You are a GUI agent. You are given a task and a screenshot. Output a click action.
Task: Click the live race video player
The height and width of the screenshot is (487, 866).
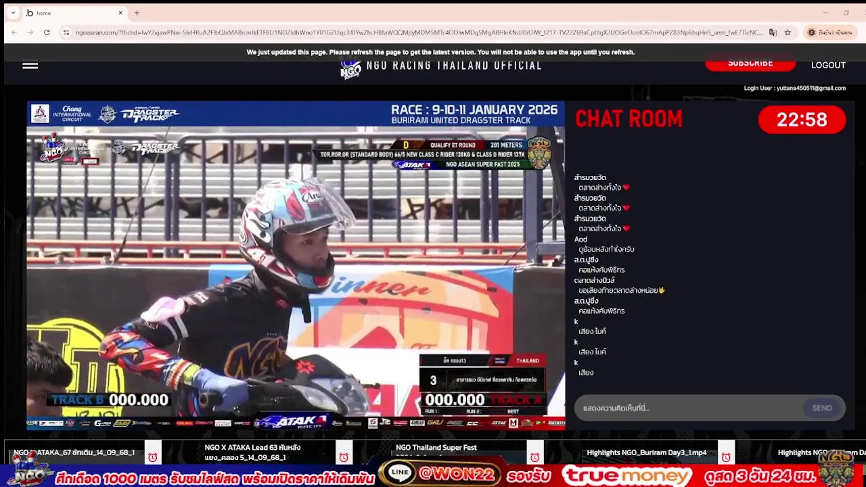coord(296,266)
